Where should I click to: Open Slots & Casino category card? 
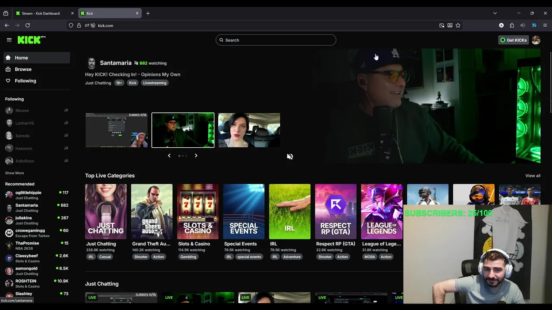(x=198, y=211)
